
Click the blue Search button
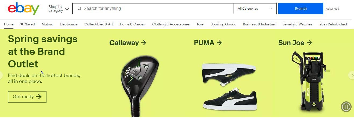coord(301,9)
